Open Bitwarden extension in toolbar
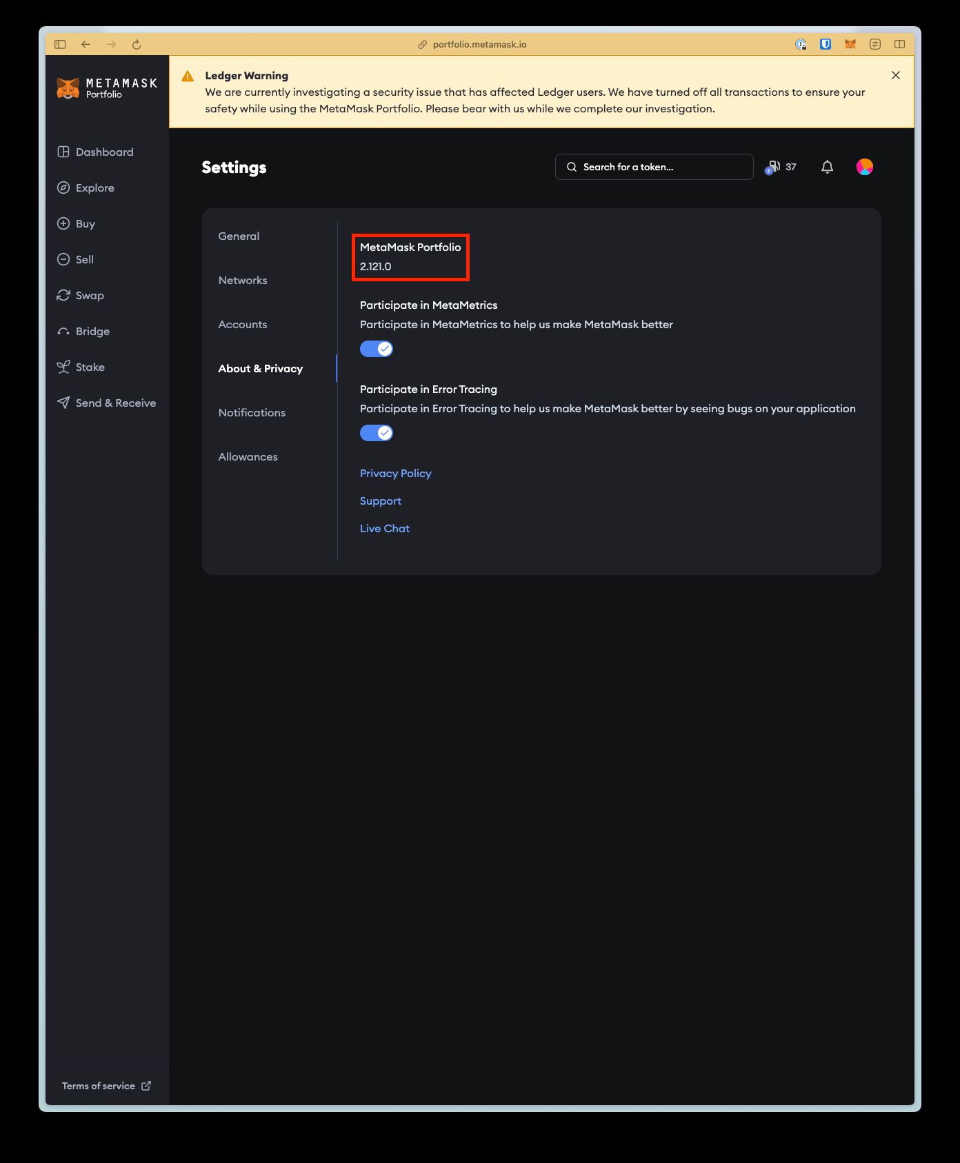This screenshot has width=960, height=1163. coord(825,44)
